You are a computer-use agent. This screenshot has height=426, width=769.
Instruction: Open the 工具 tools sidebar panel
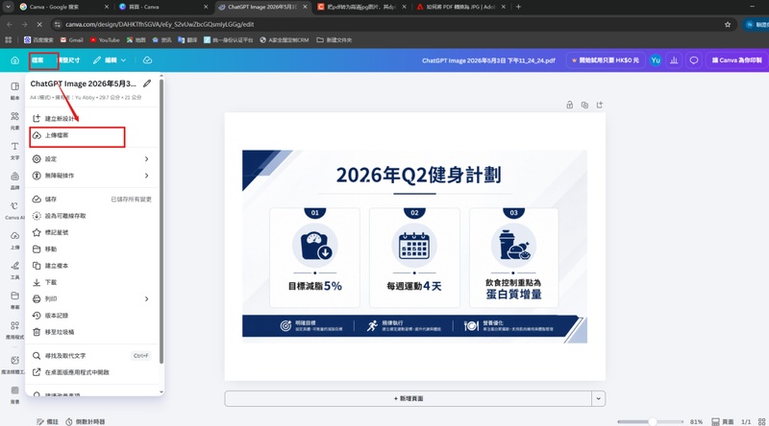pos(14,271)
